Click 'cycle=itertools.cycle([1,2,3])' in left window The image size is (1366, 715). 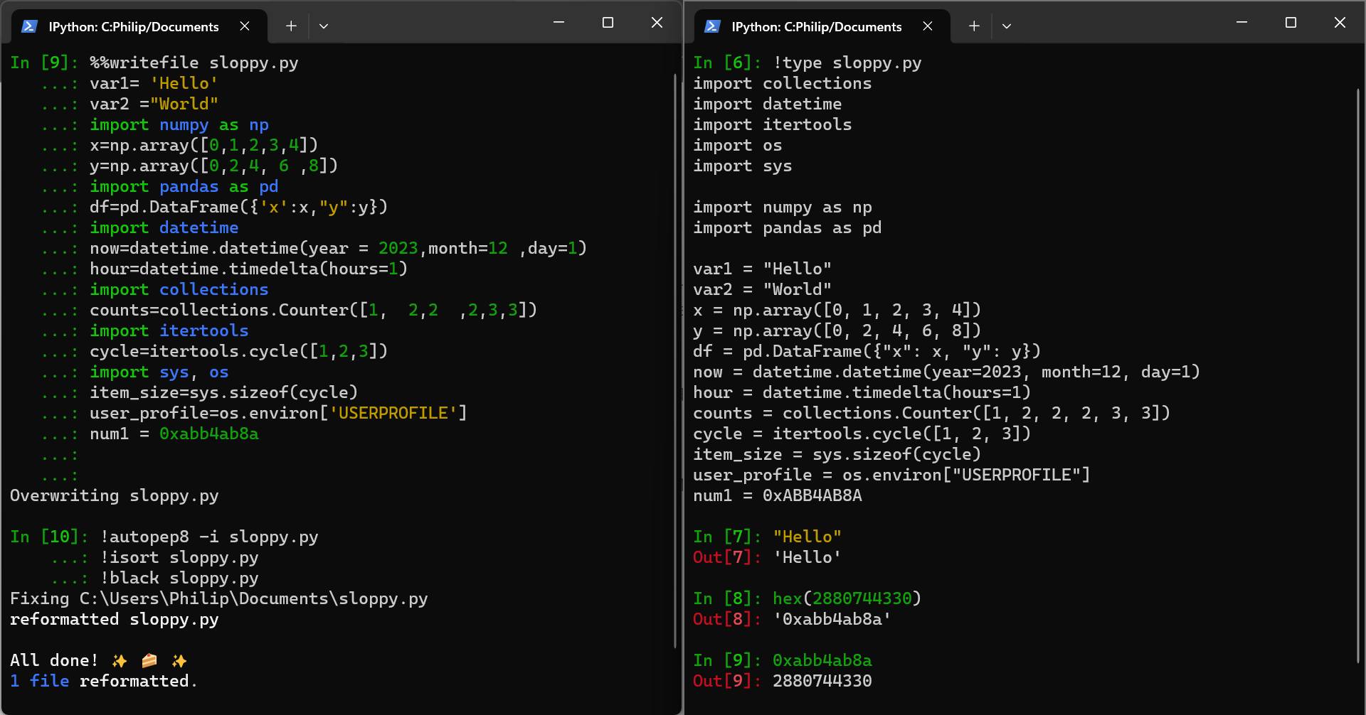point(239,351)
